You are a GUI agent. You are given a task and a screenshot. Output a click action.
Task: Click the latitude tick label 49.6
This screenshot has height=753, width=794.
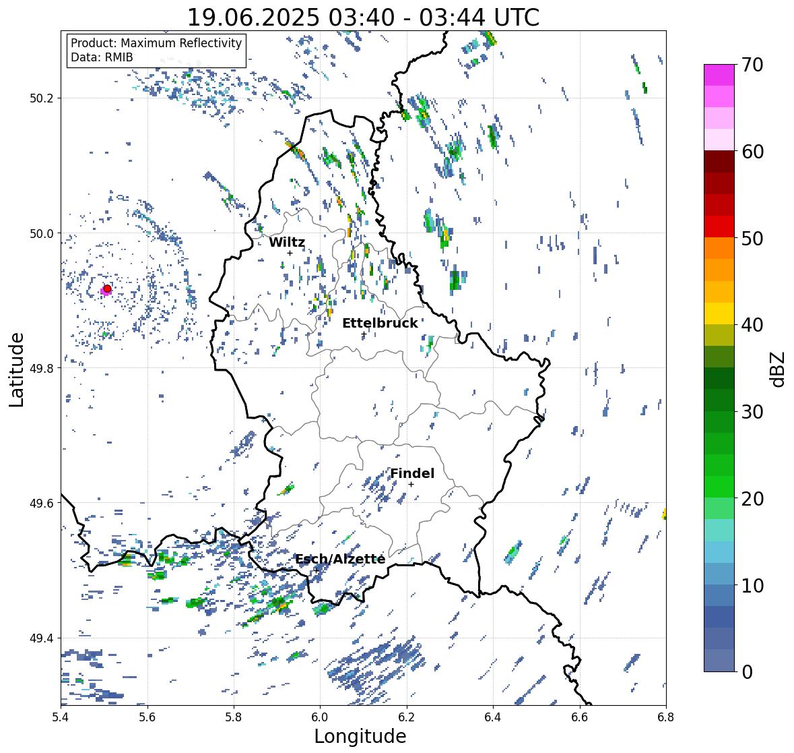(42, 503)
